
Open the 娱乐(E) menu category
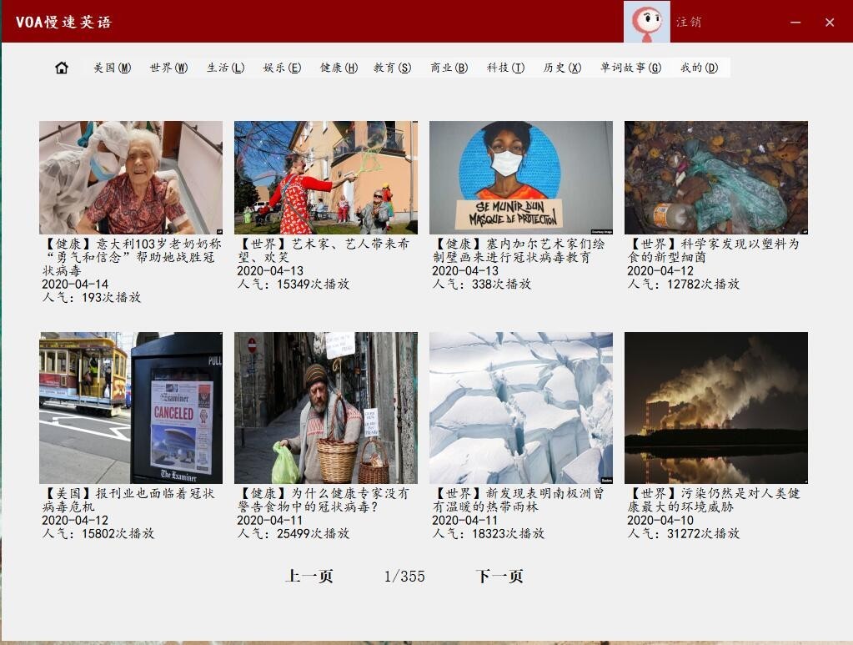coord(282,68)
